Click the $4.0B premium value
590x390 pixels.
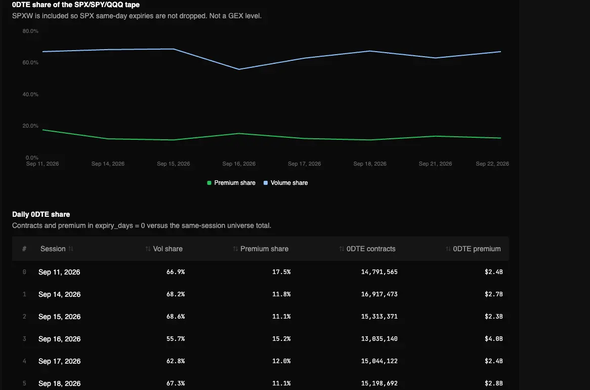point(494,338)
